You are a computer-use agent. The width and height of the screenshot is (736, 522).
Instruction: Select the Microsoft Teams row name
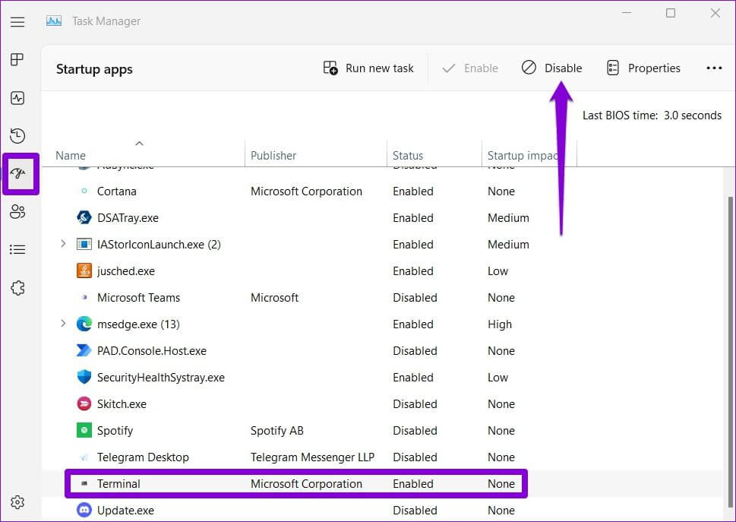click(x=138, y=298)
